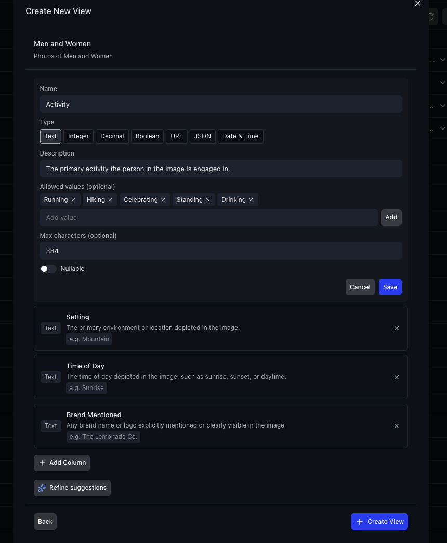Select the Boolean type option

point(147,136)
